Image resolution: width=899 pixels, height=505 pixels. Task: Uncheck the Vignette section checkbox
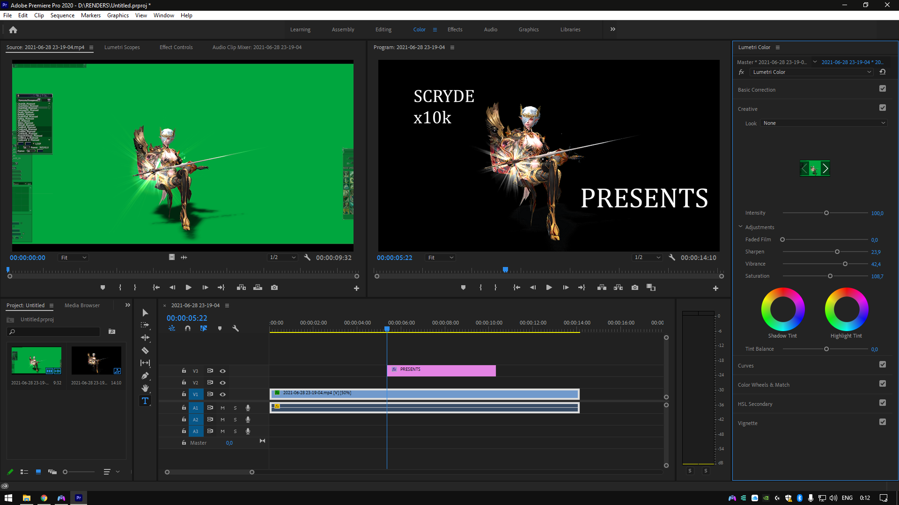coord(882,422)
